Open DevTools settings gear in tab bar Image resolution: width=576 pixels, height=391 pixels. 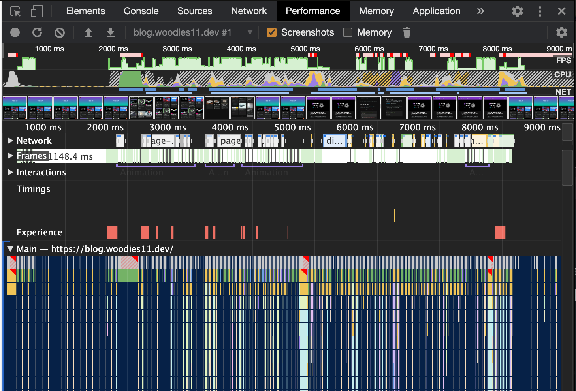(x=517, y=11)
